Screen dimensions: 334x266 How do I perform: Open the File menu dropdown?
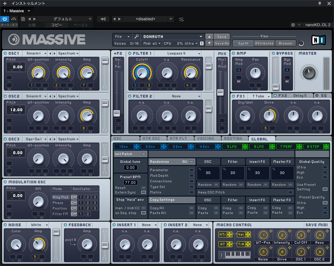tap(122, 37)
